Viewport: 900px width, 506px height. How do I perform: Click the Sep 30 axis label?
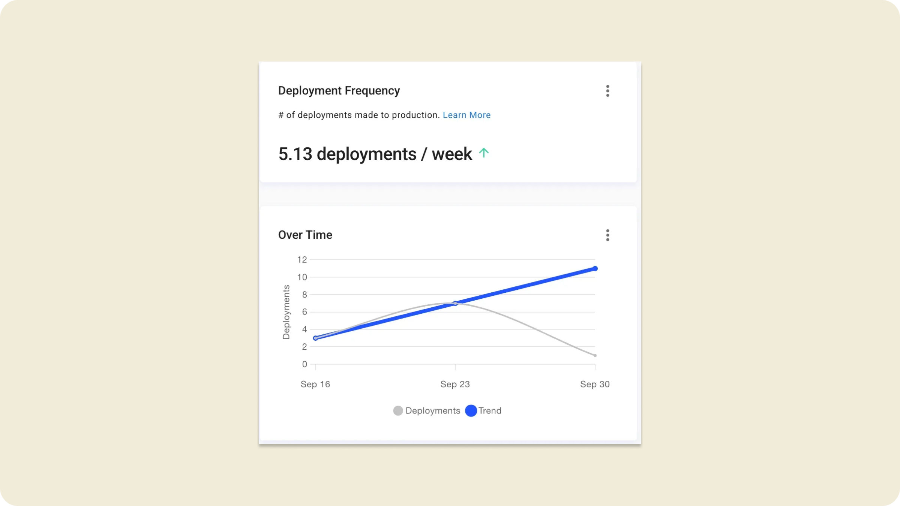coord(595,384)
